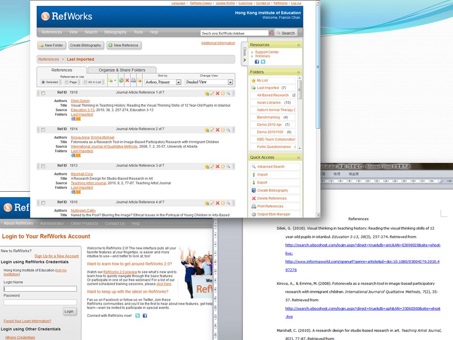The width and height of the screenshot is (453, 340).
Task: Select the 'All in List' radio button
Action: [x=85, y=82]
